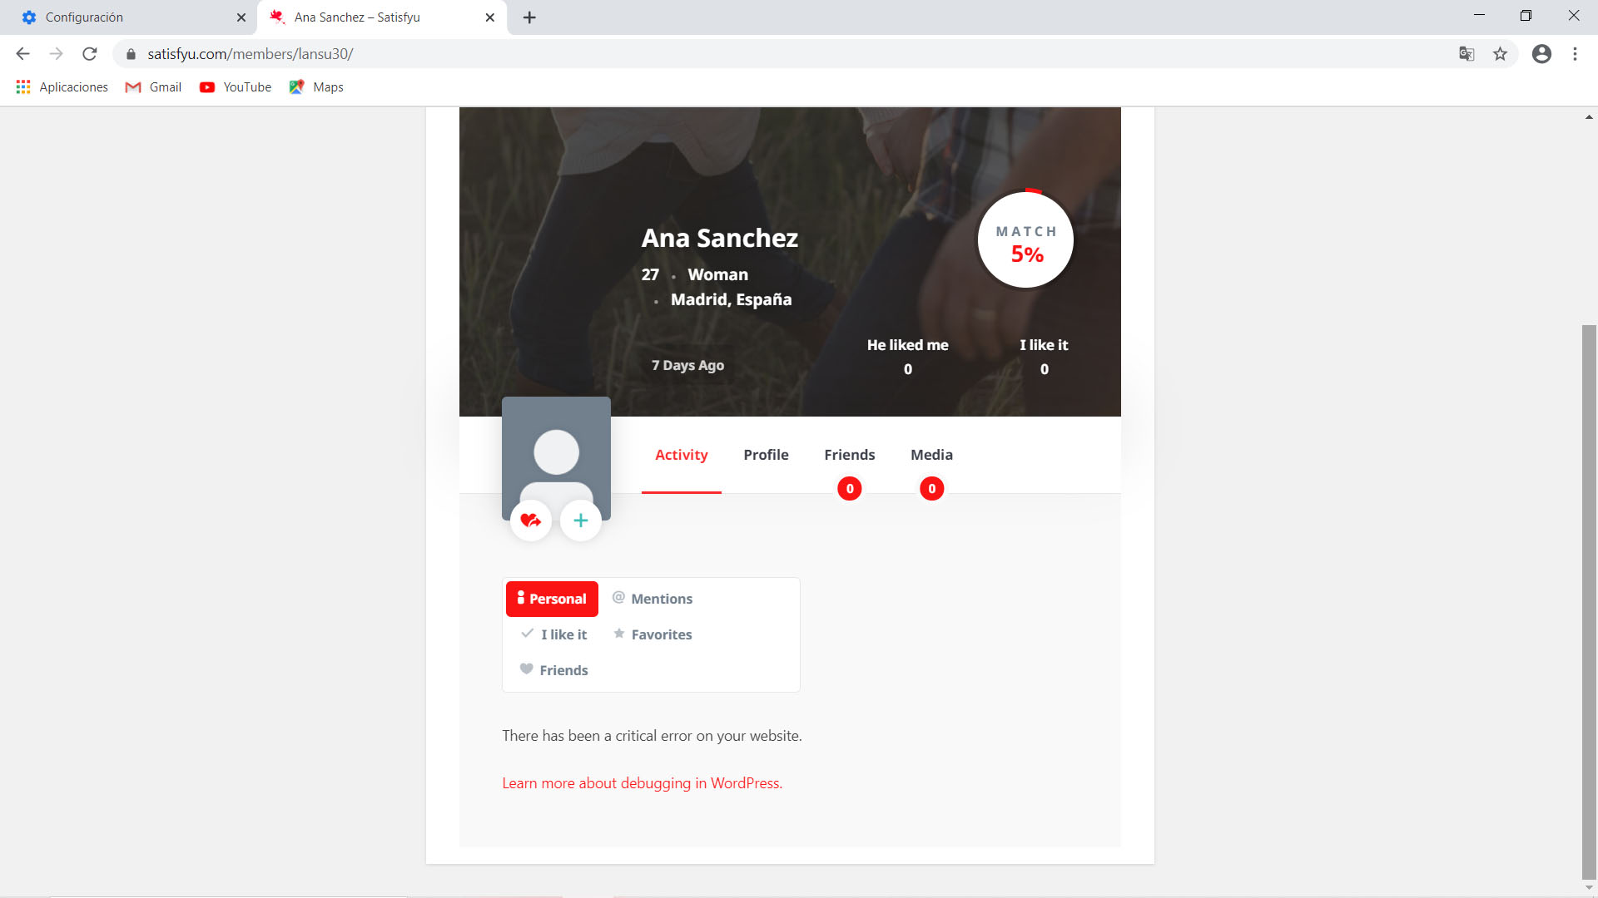The image size is (1598, 898).
Task: Open Maps bookmark
Action: [316, 87]
